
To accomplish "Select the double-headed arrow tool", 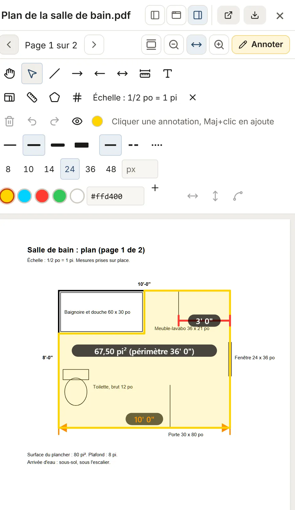I will coord(122,73).
